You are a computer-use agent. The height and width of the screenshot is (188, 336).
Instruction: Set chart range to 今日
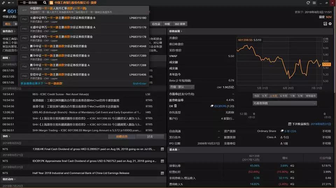257,96
